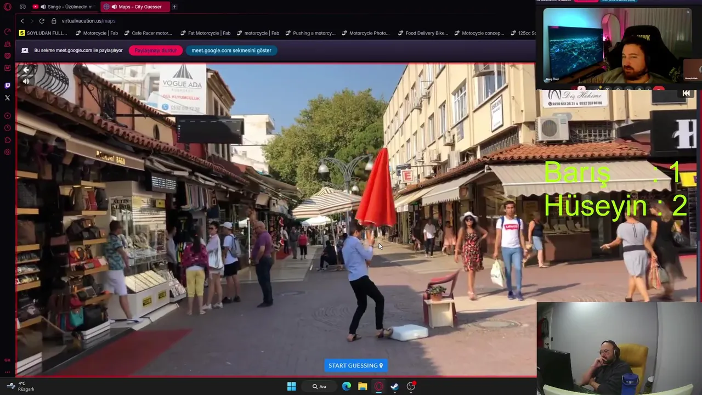Open sidebar Settings gear icon
The width and height of the screenshot is (702, 395).
(7, 152)
